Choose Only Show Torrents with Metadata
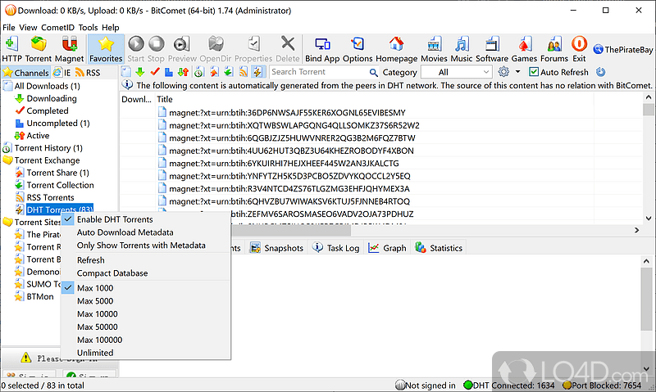 146,246
